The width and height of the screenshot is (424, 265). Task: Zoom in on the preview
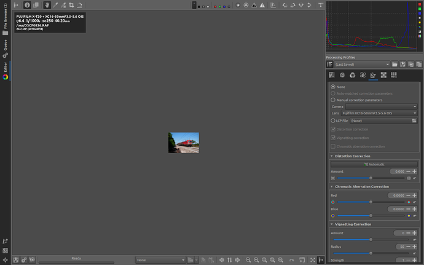point(256,260)
